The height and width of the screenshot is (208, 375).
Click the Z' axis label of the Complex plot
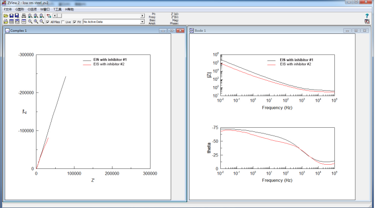click(x=93, y=180)
